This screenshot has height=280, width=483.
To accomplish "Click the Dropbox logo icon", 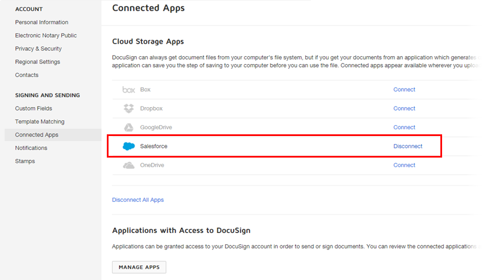I will [x=128, y=108].
